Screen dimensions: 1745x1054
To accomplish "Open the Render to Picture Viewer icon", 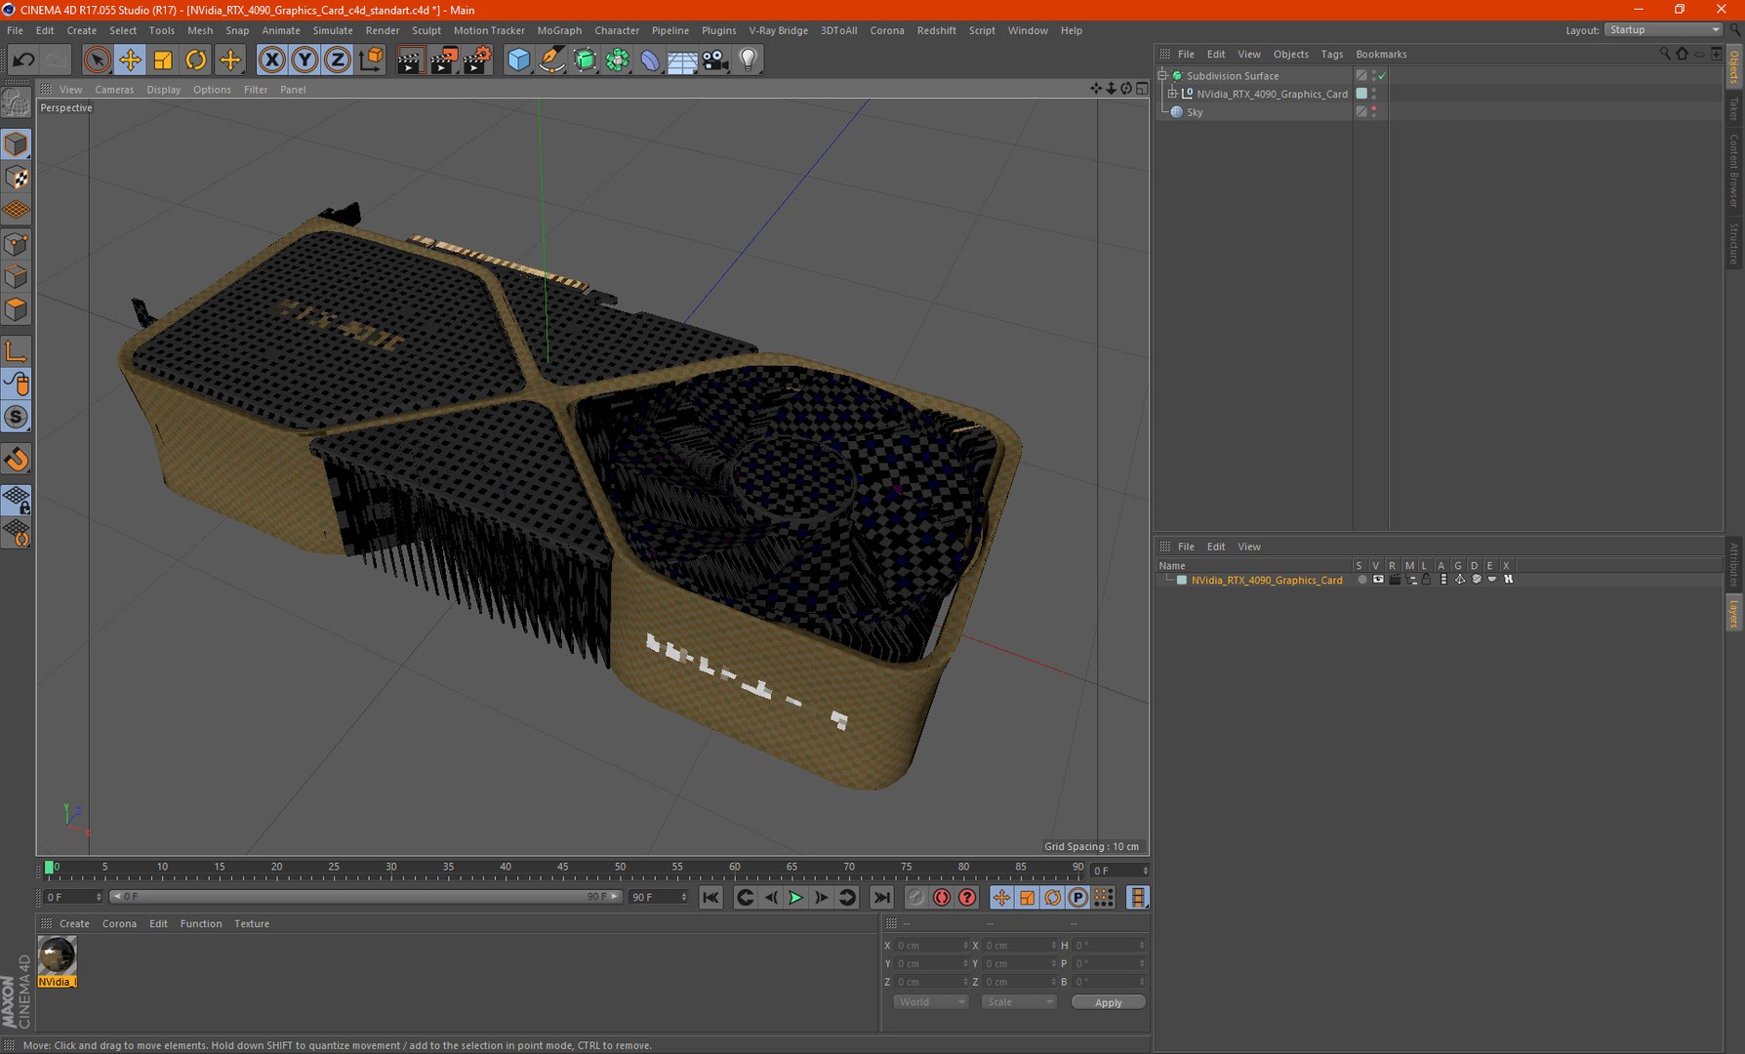I will coord(443,61).
